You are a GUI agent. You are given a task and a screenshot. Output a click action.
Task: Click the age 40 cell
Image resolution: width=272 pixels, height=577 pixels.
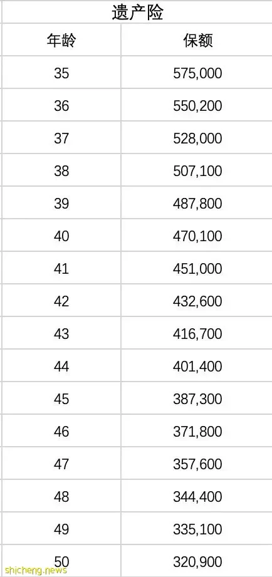[61, 236]
